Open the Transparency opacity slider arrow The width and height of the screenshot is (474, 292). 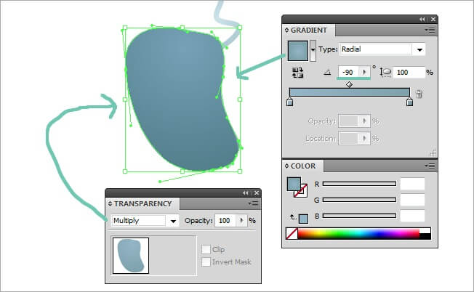click(241, 221)
